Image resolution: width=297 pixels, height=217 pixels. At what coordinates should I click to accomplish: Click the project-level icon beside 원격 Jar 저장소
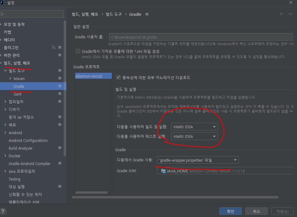[60, 117]
